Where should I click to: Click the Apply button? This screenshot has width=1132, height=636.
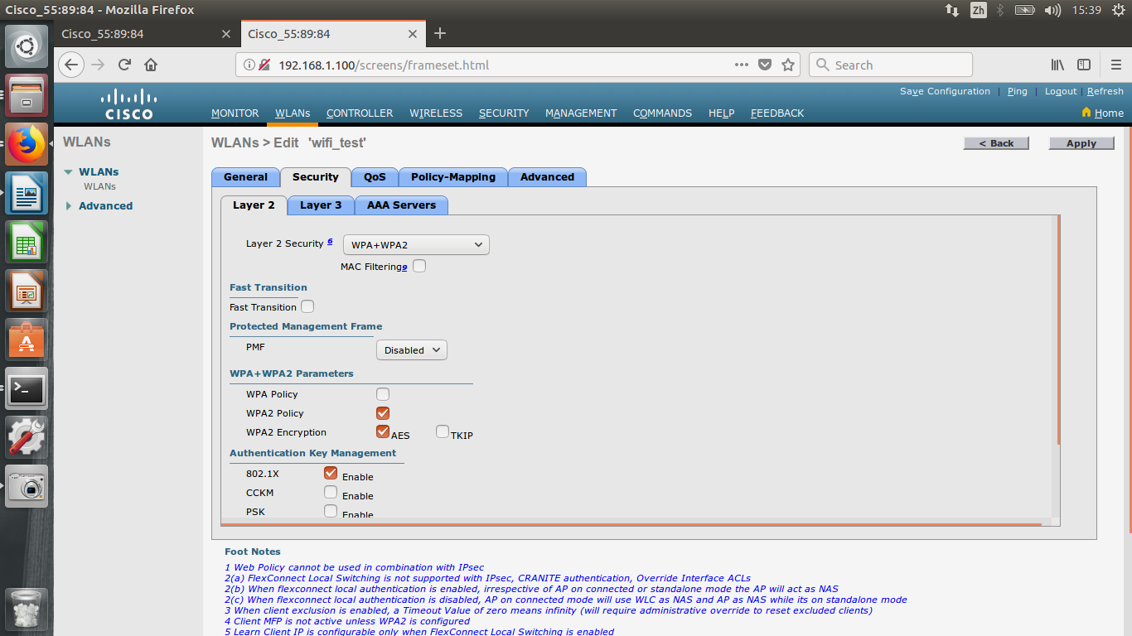1081,143
